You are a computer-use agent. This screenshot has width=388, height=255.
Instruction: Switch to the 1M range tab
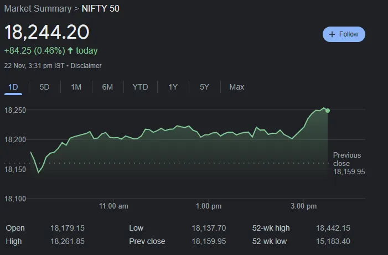pos(76,87)
